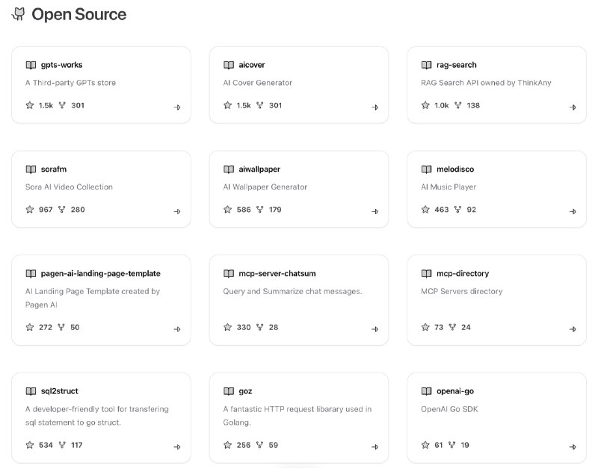Open the mcp-directory repository link
Image resolution: width=598 pixels, height=468 pixels.
(463, 273)
